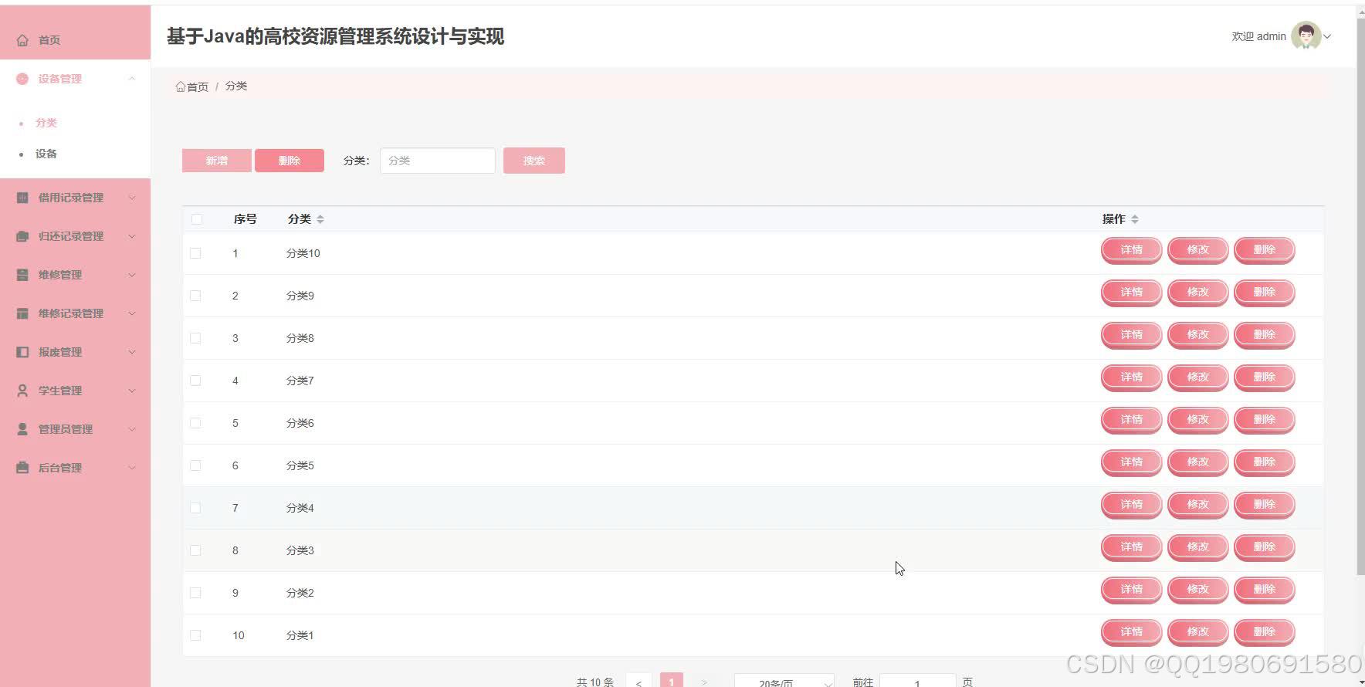Click the admin avatar picture
This screenshot has height=687, width=1365.
click(1306, 36)
